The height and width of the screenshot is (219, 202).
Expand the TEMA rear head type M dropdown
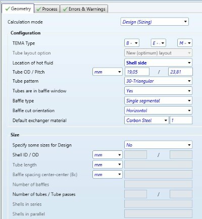185,43
